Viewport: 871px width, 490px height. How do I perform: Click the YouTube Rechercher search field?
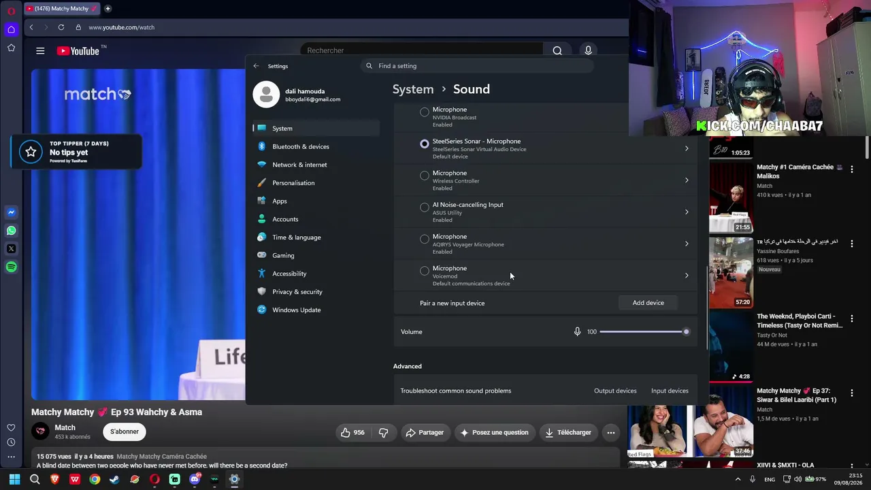pos(422,50)
